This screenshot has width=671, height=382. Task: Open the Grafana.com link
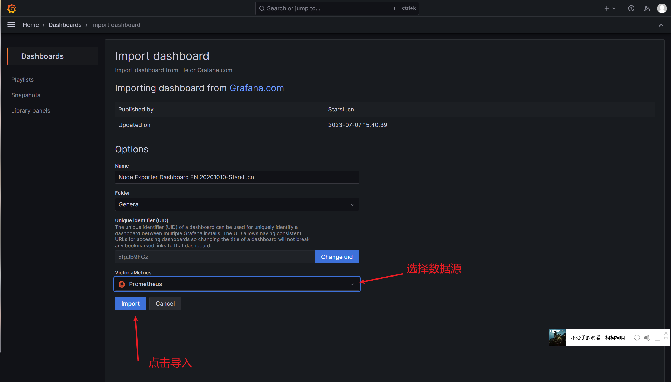pos(257,88)
